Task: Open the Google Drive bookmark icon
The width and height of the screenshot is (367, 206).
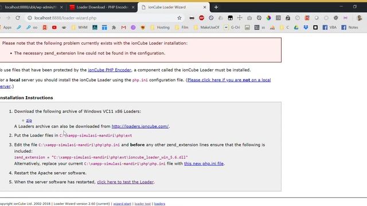Action: point(296,27)
